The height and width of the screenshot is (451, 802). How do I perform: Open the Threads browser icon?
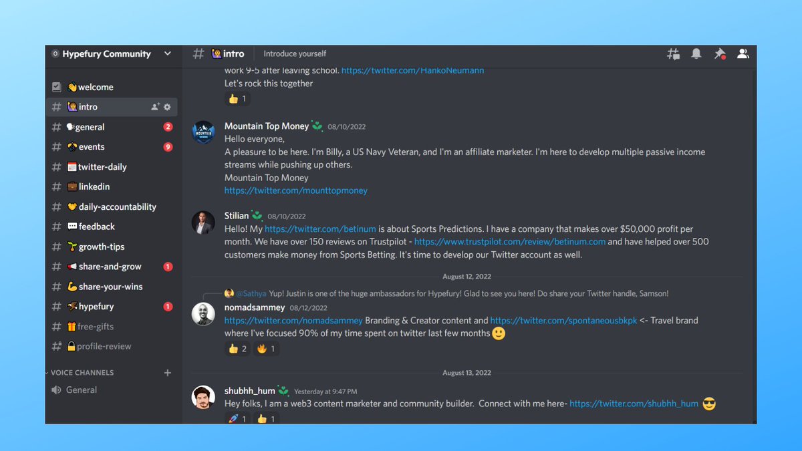[673, 53]
